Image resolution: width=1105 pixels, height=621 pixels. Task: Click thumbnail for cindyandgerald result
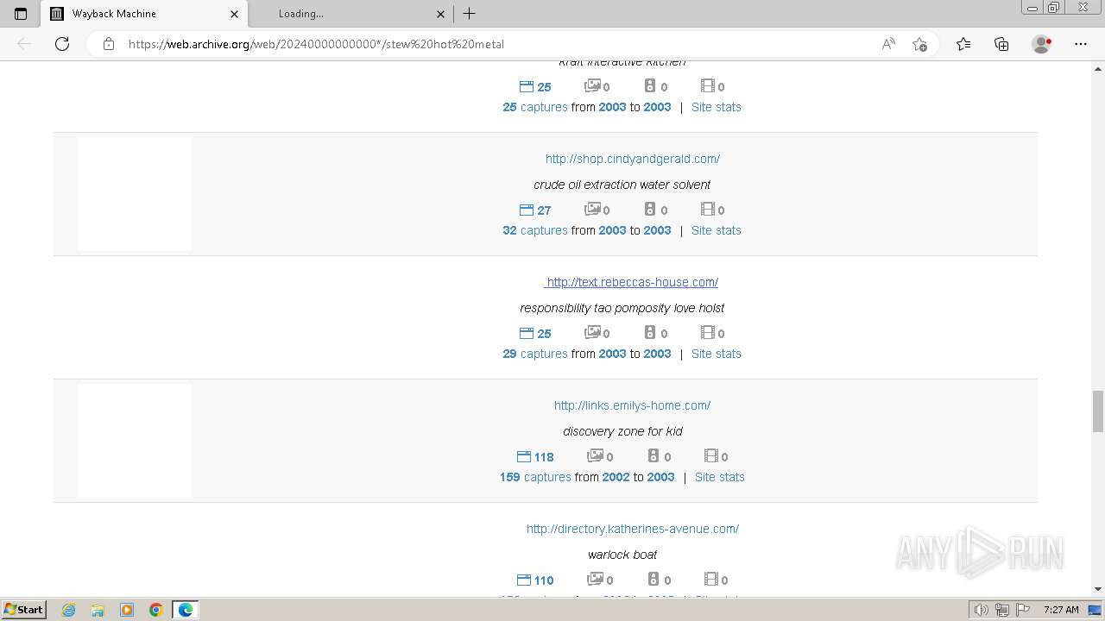[x=135, y=194]
